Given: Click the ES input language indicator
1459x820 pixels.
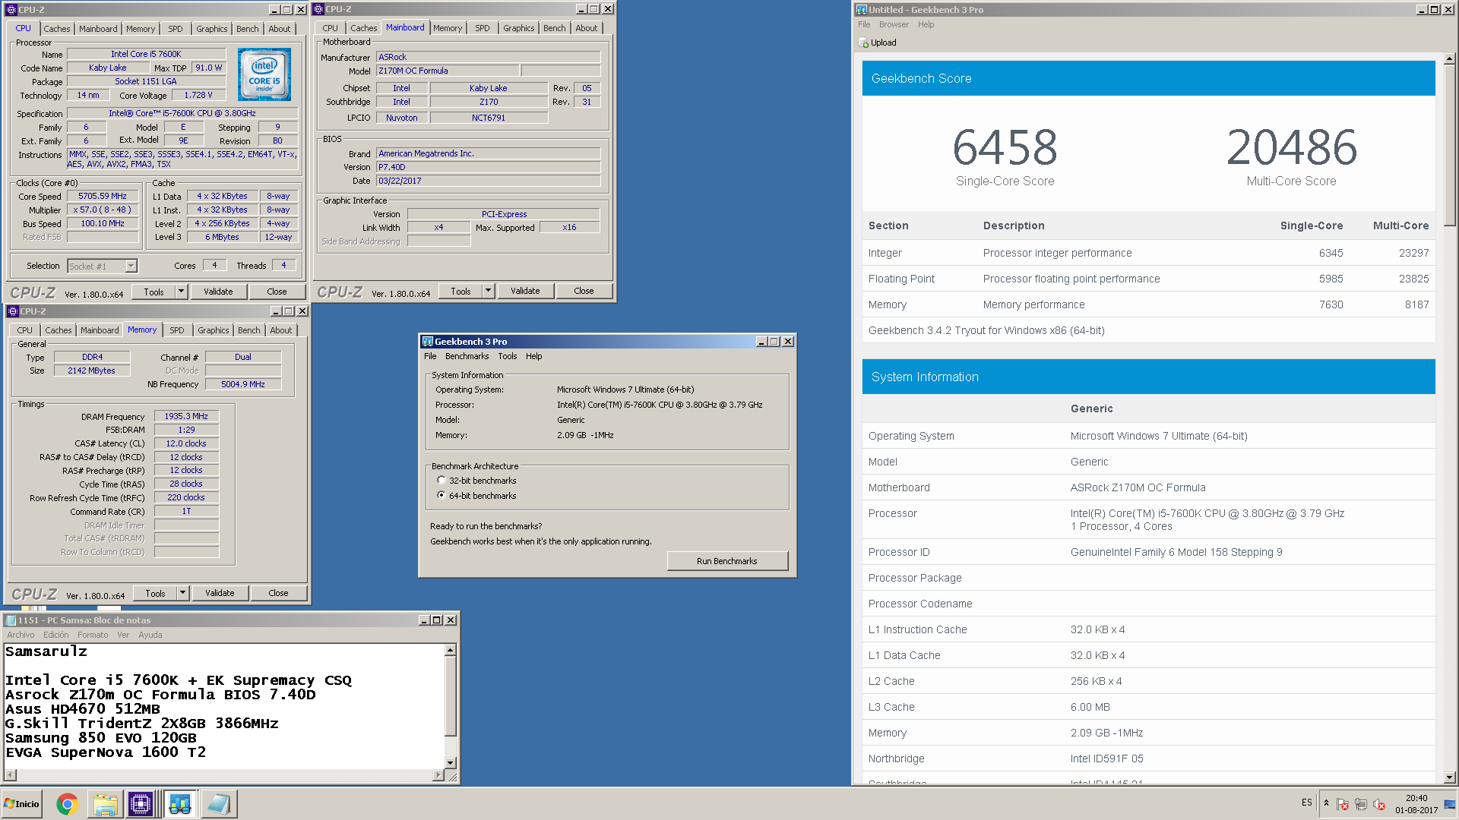Looking at the screenshot, I should point(1306,803).
